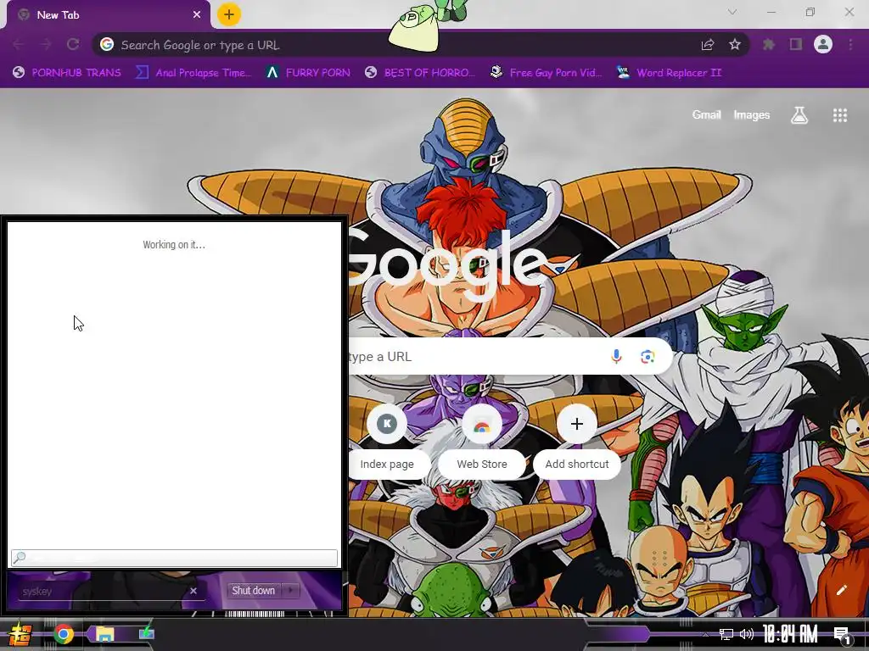Open the Extensions puzzle icon
Screen dimensions: 869x651
coord(769,44)
